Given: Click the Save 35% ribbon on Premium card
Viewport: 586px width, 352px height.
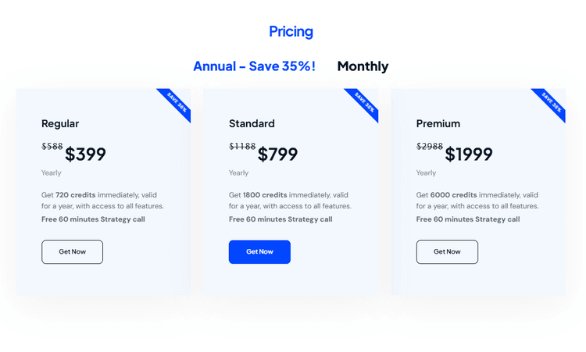Looking at the screenshot, I should 551,102.
